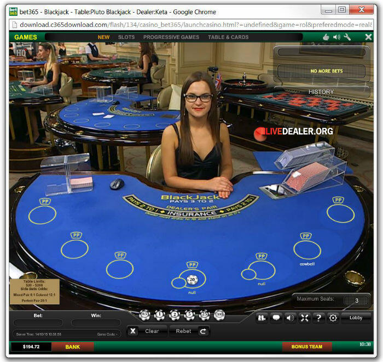Select the 0.5 value chip
The height and width of the screenshot is (362, 383).
[x=144, y=315]
